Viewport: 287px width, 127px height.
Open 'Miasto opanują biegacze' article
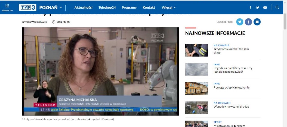229,125
